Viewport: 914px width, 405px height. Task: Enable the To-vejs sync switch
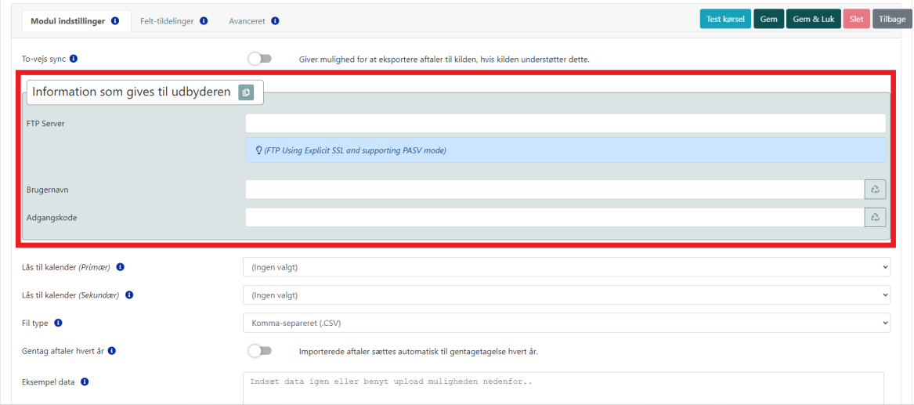[x=260, y=59]
